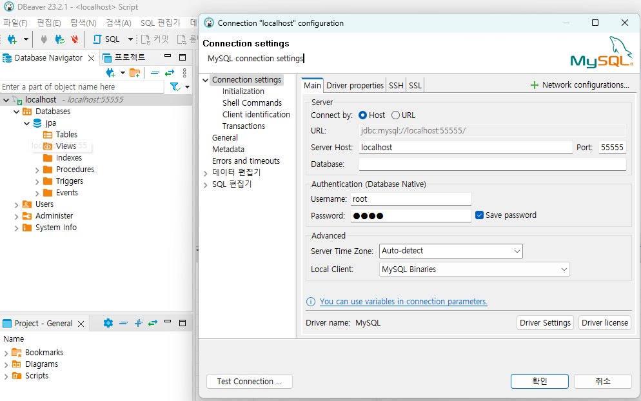641x401 pixels.
Task: Open the Server Time Zone combo box
Action: [x=451, y=251]
